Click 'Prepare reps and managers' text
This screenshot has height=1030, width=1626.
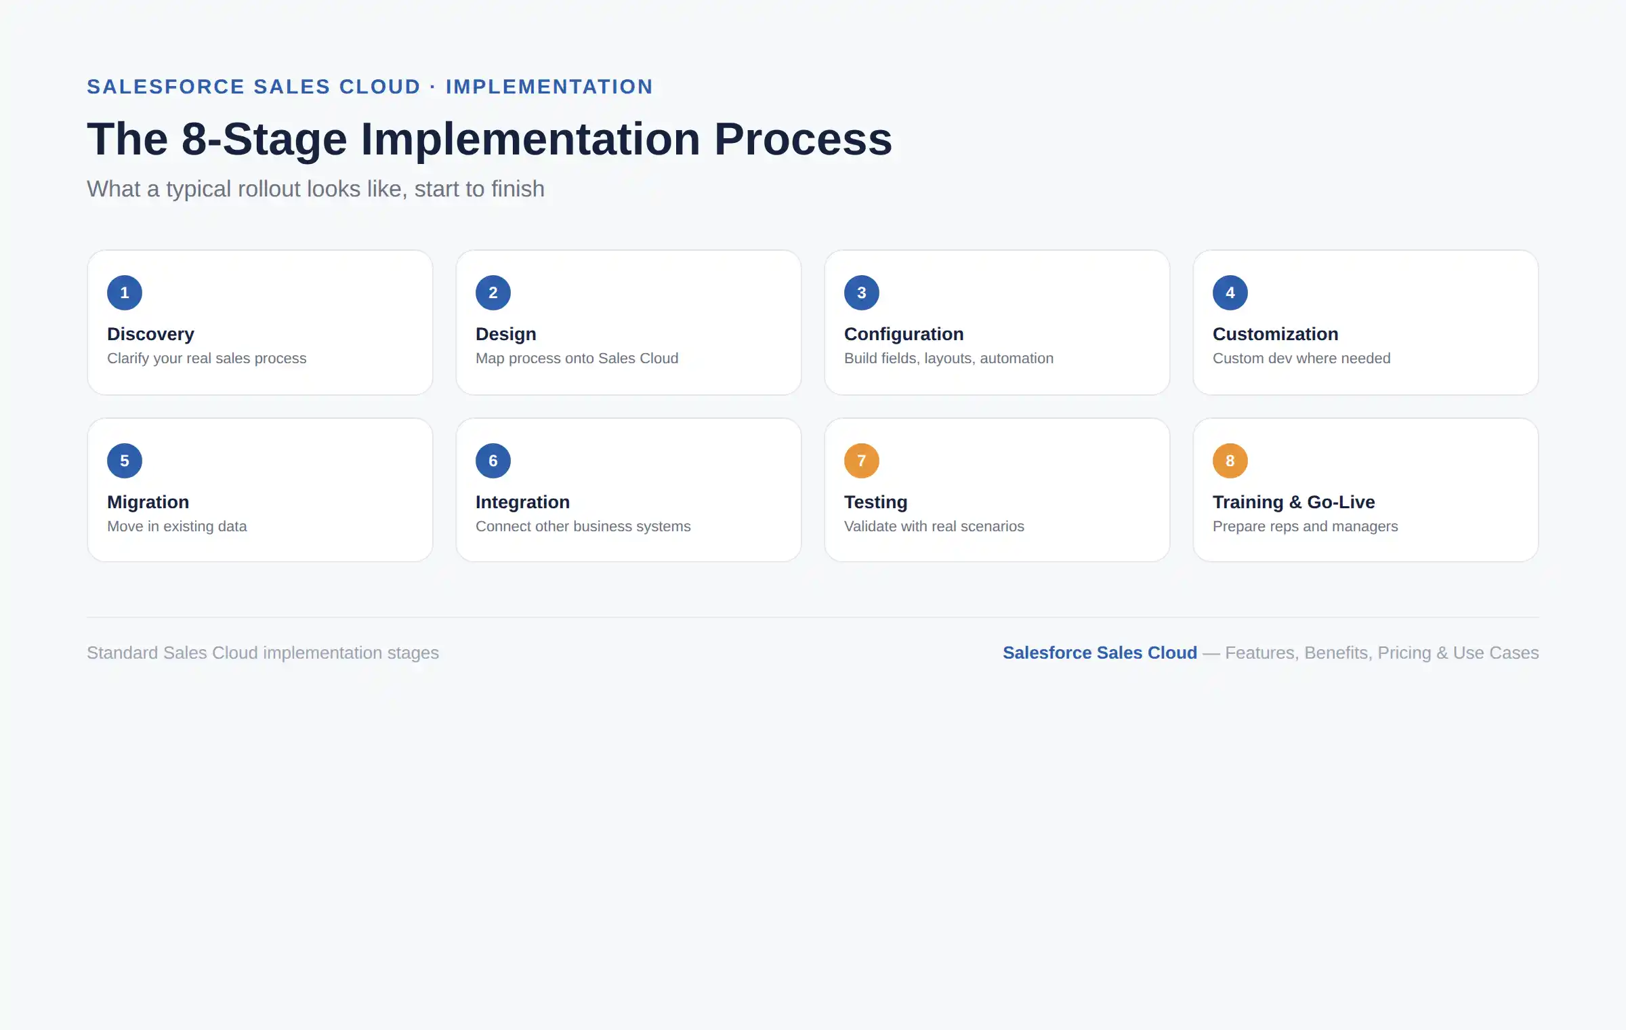click(1305, 527)
